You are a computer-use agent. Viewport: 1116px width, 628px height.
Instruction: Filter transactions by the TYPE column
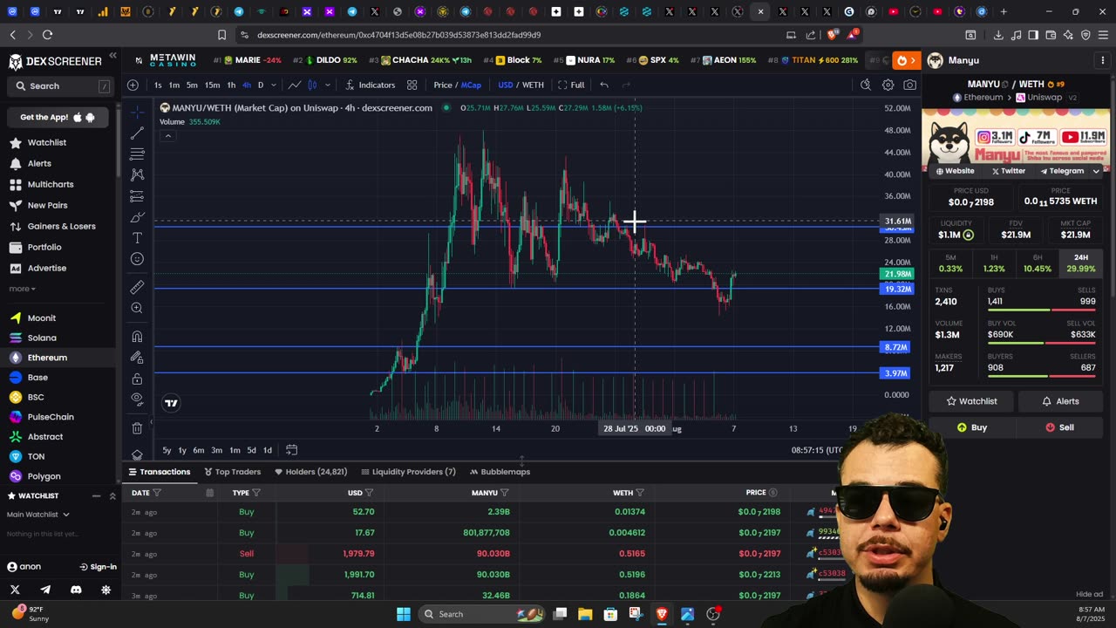[x=256, y=493]
